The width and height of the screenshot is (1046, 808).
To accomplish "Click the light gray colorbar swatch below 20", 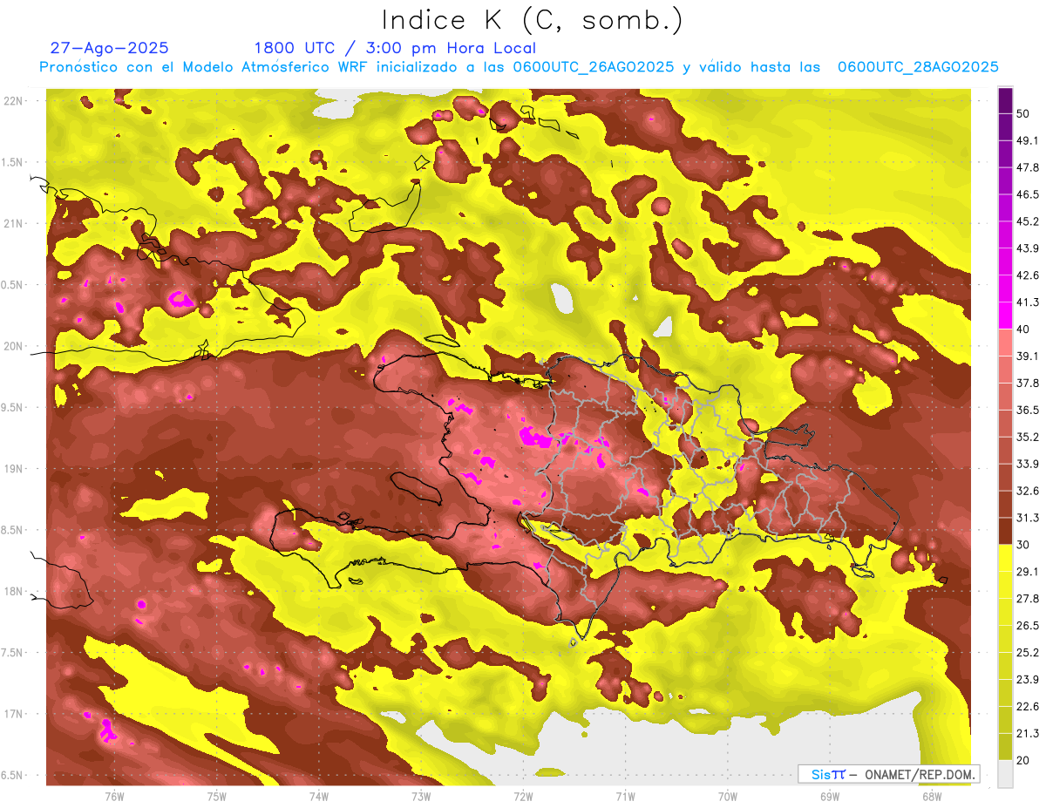I will 1005,774.
